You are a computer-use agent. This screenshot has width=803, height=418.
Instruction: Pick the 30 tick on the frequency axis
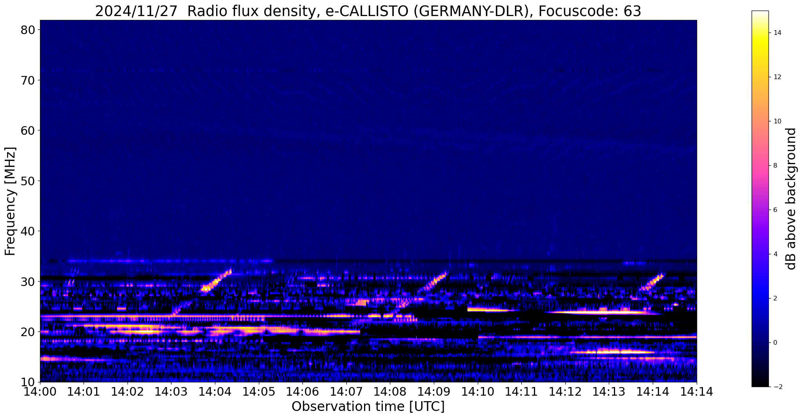click(x=27, y=281)
